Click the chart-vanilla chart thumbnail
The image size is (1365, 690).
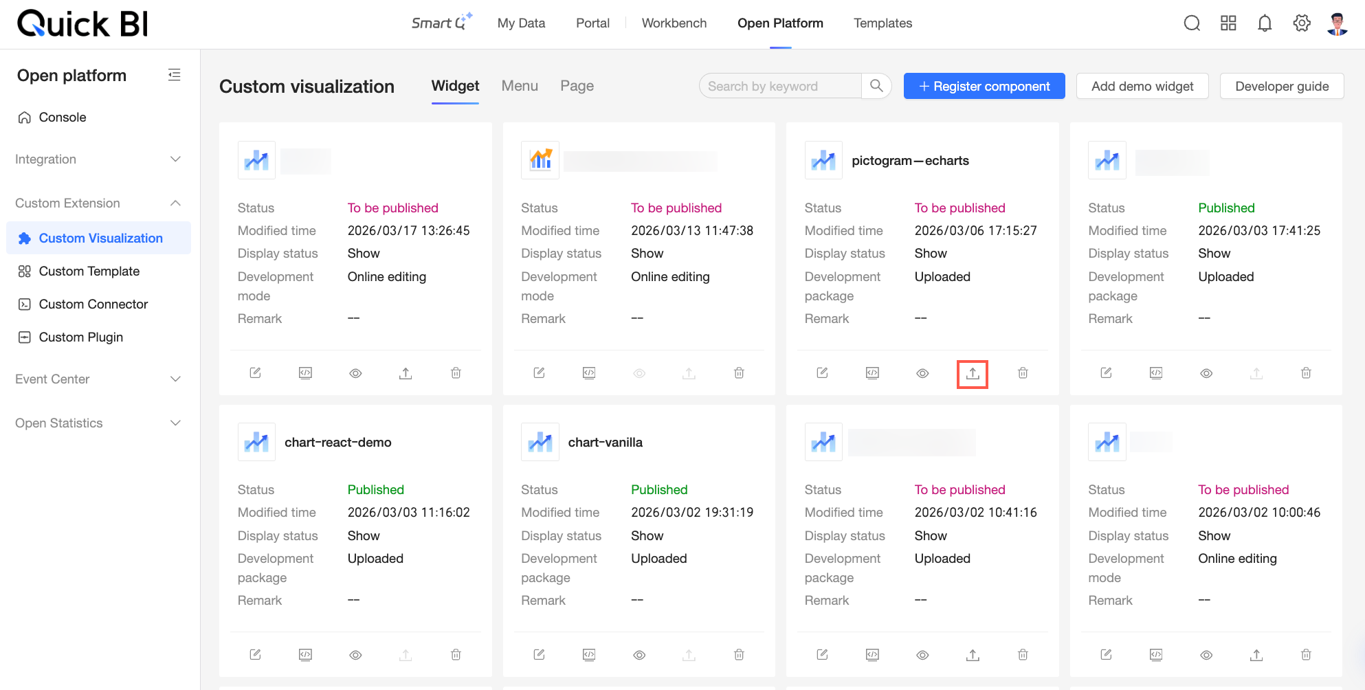point(540,442)
